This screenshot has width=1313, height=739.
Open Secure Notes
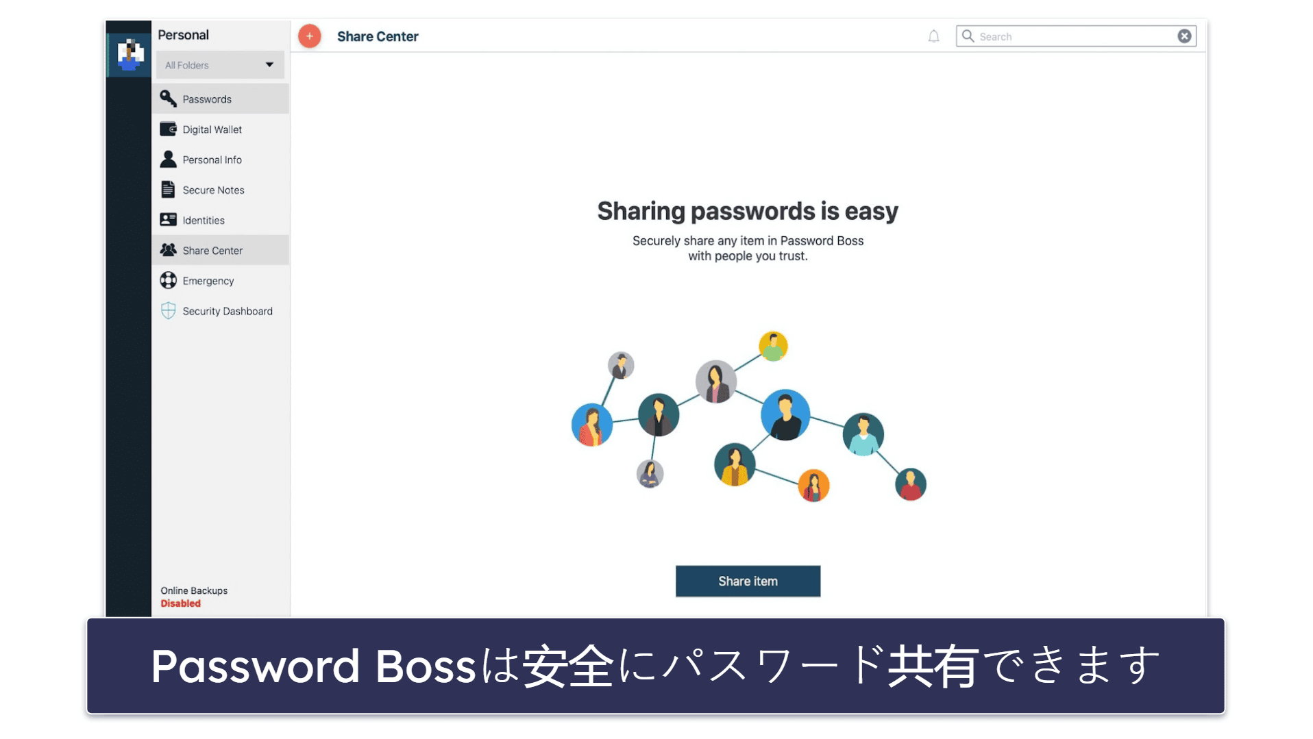pyautogui.click(x=220, y=190)
